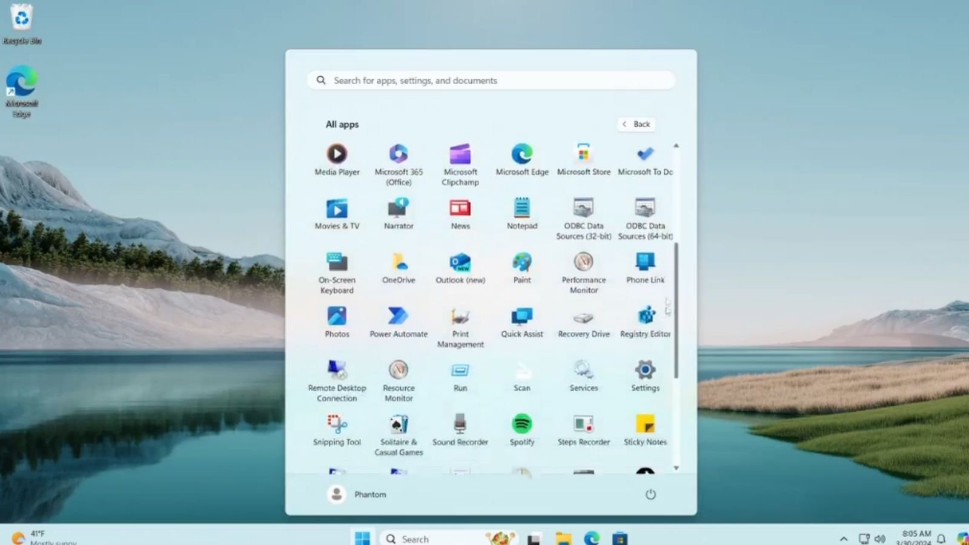Open File Explorer from taskbar
Image resolution: width=969 pixels, height=545 pixels.
563,538
